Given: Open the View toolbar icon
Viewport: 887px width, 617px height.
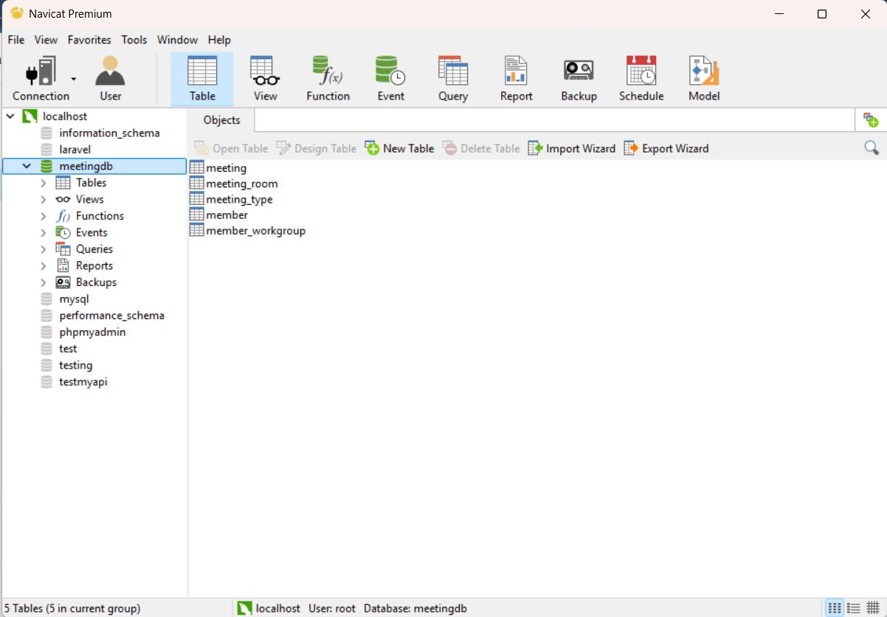Looking at the screenshot, I should point(265,79).
